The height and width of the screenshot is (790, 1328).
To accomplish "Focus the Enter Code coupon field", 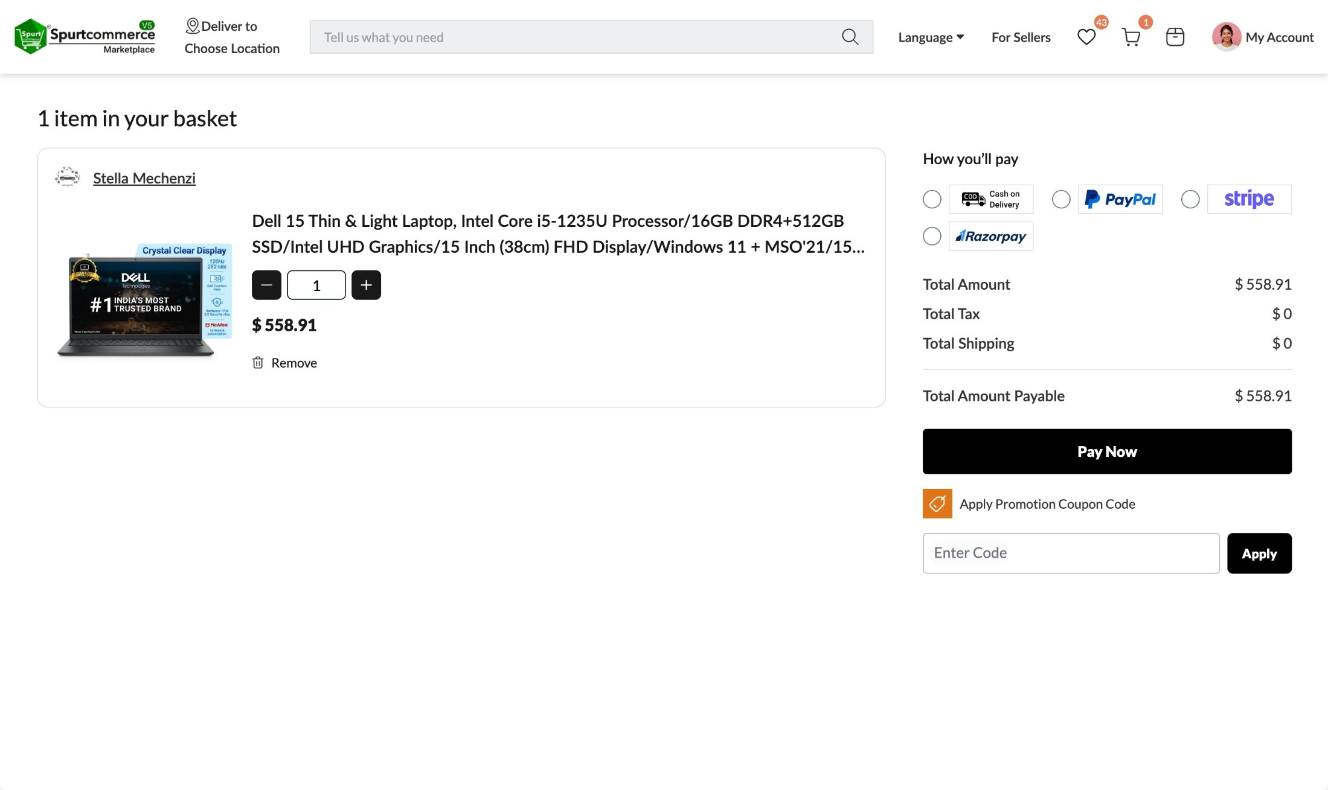I will pos(1071,553).
